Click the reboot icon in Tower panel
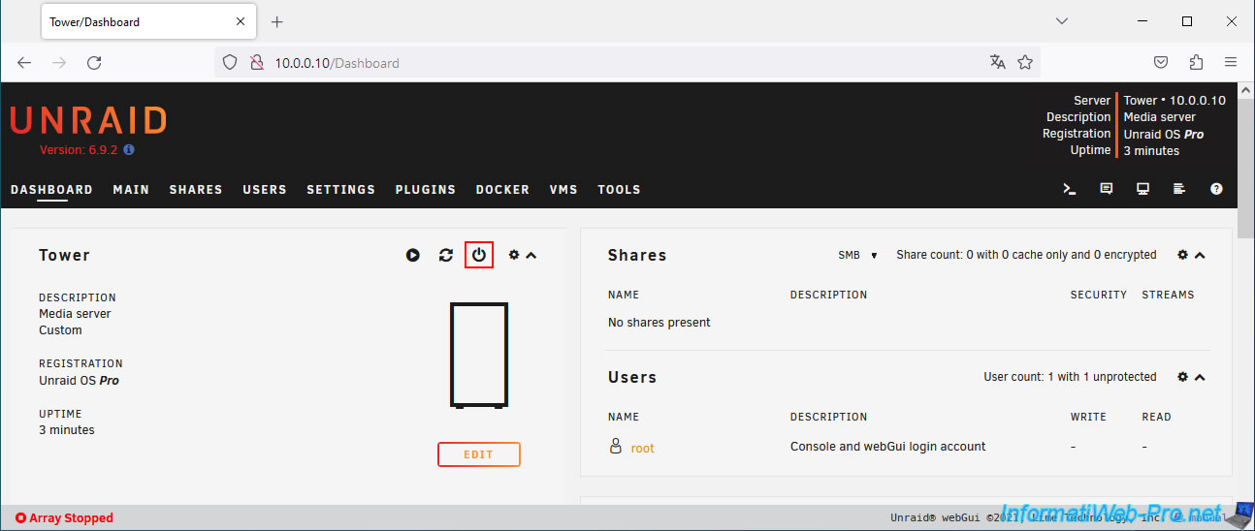The width and height of the screenshot is (1255, 531). pyautogui.click(x=446, y=255)
